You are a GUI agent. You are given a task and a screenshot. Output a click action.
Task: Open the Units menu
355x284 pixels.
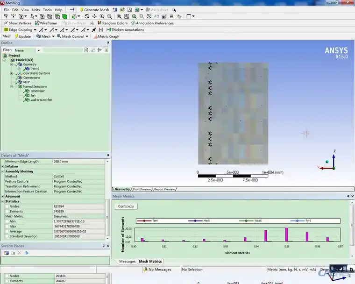pos(36,10)
